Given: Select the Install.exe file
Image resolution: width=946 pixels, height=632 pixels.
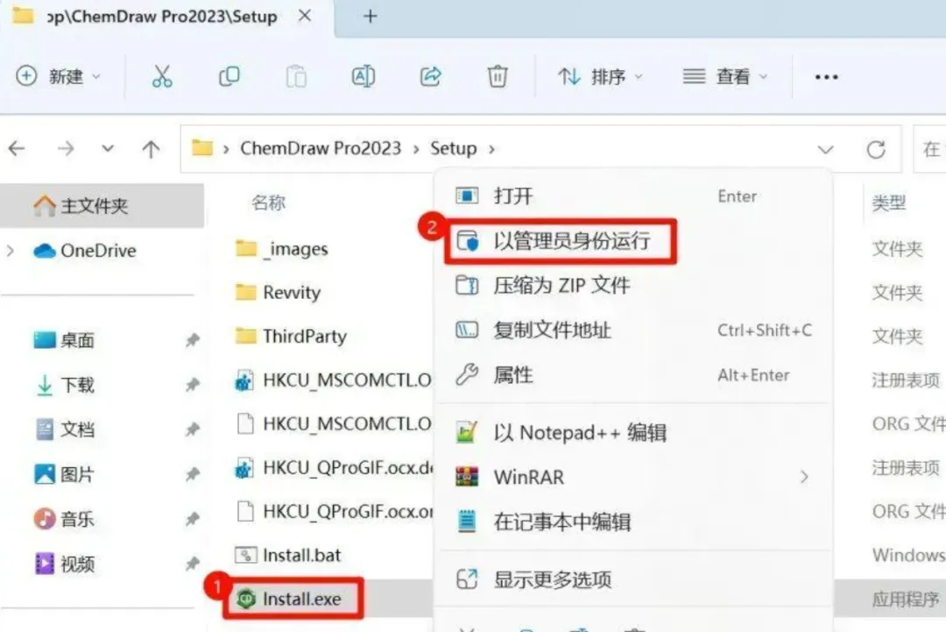Looking at the screenshot, I should [x=293, y=598].
